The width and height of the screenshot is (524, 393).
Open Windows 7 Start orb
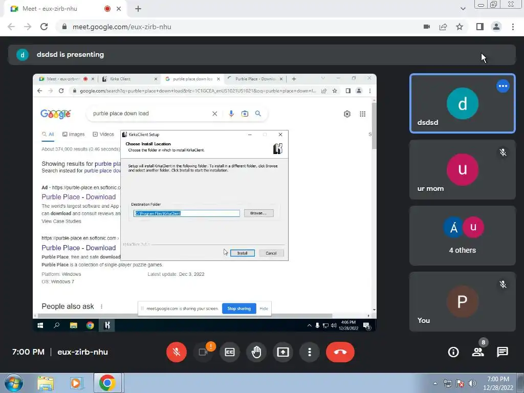click(x=13, y=383)
